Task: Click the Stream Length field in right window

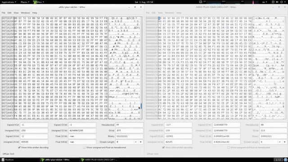Action: 269,142
